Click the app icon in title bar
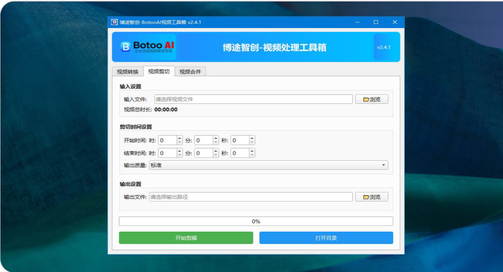 coord(114,22)
